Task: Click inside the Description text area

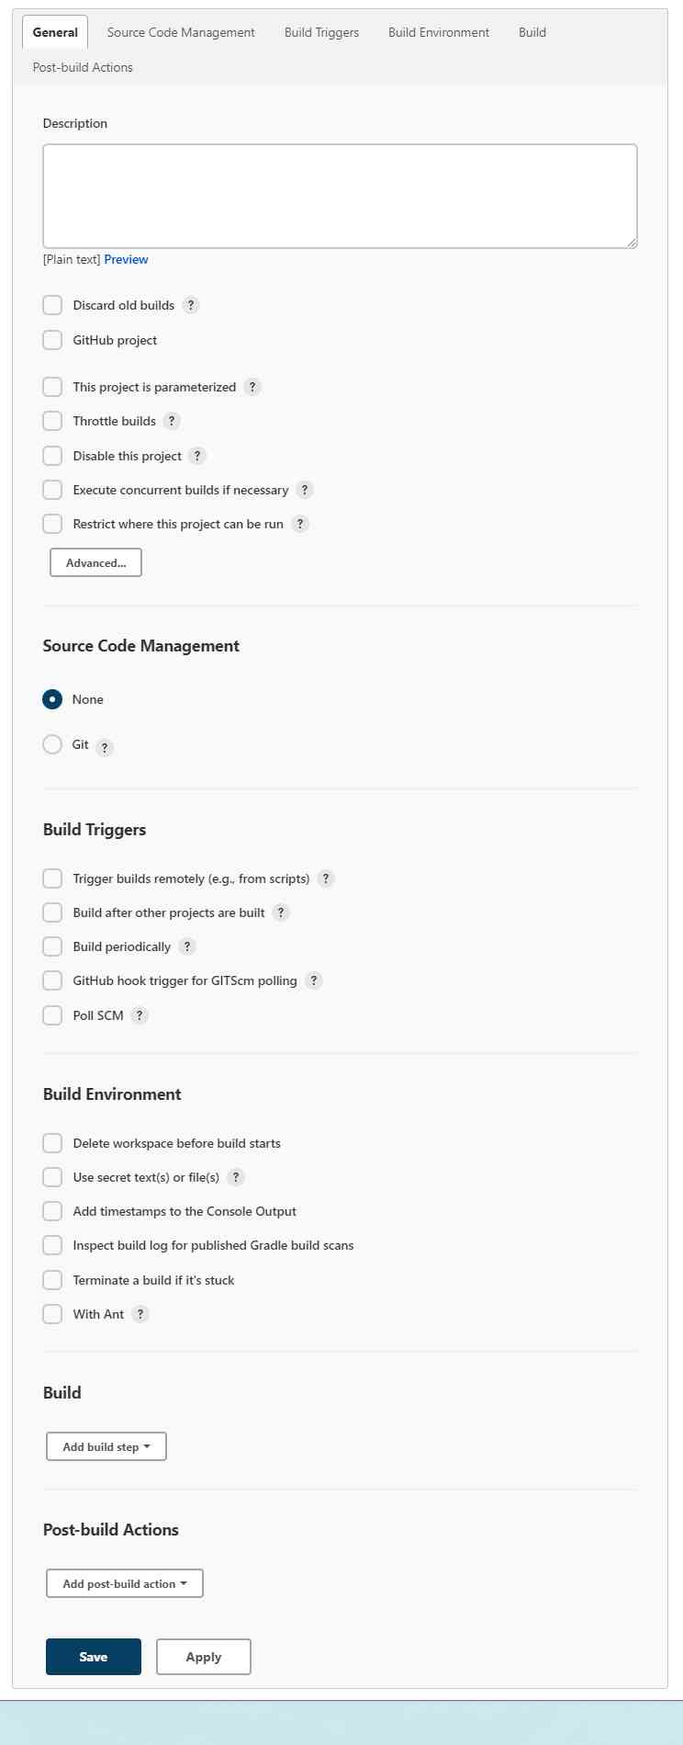Action: tap(339, 195)
